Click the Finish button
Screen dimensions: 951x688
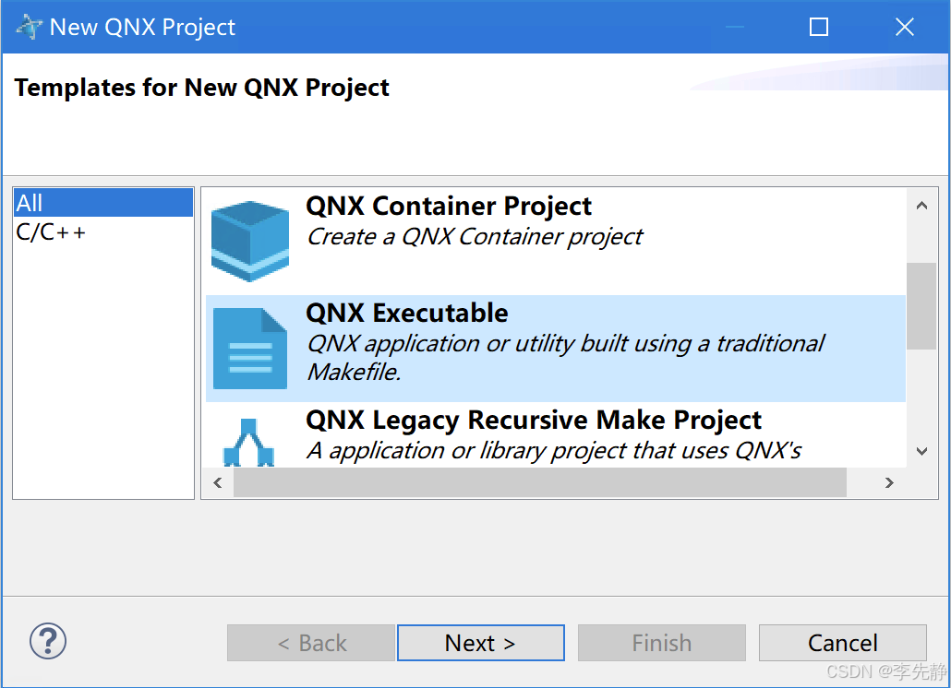(661, 642)
